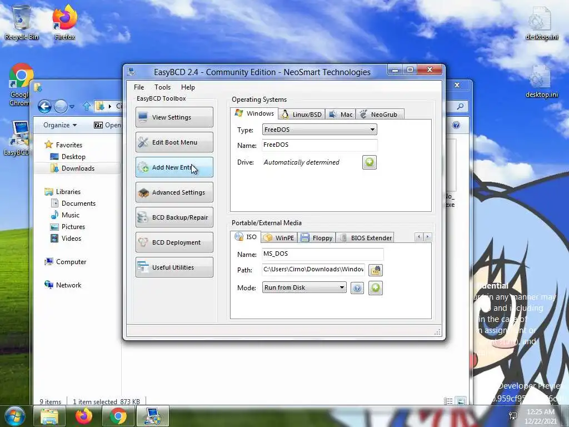Open BCD Backup/Repair
The image size is (569, 427).
coord(174,217)
